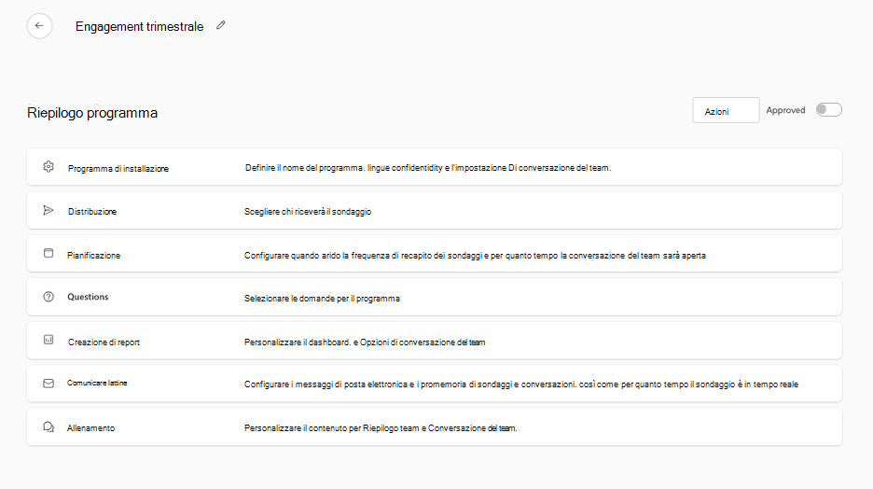Click description starting 'Personalizzare il contenuto per Riepilogo'
Image resolution: width=873 pixels, height=489 pixels.
click(x=381, y=428)
